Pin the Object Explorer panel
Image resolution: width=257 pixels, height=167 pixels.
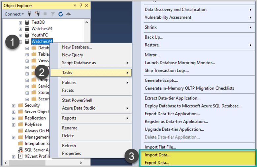pyautogui.click(x=80, y=5)
